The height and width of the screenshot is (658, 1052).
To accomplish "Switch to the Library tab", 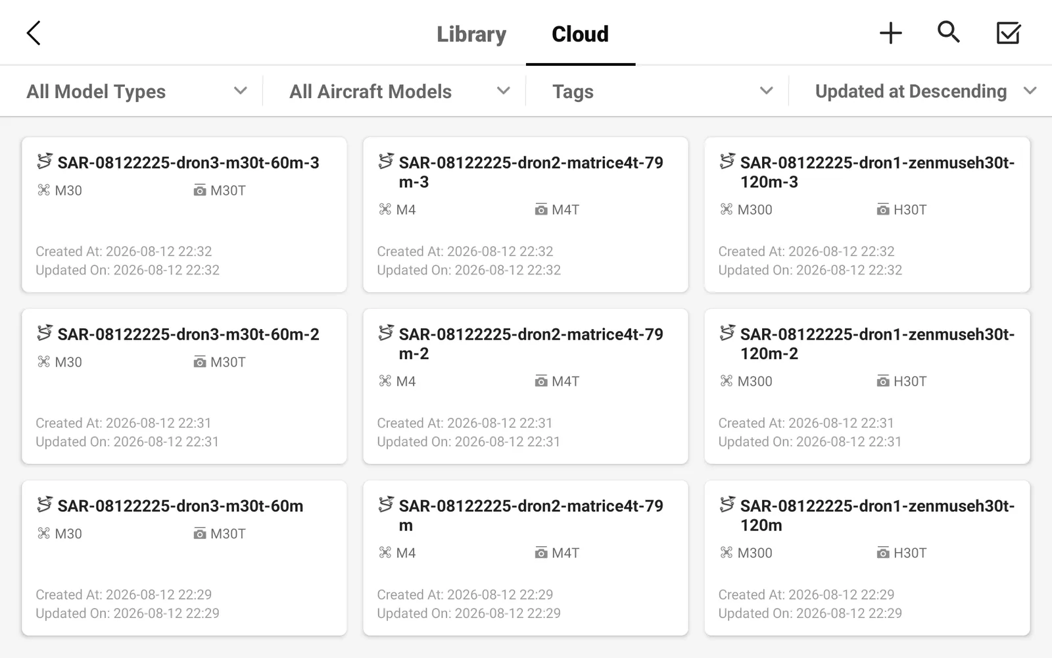I will point(471,34).
